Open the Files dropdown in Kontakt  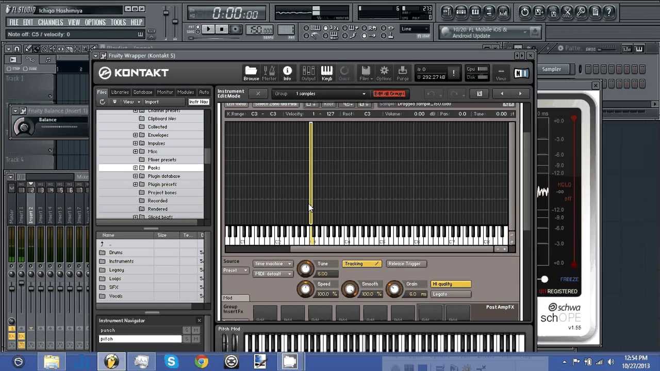click(x=365, y=73)
